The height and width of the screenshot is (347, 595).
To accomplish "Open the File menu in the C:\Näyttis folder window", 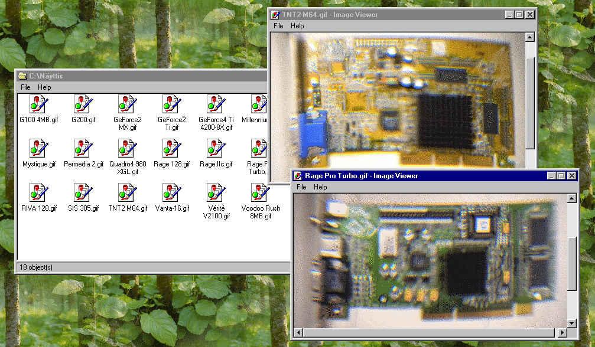I will pyautogui.click(x=25, y=87).
